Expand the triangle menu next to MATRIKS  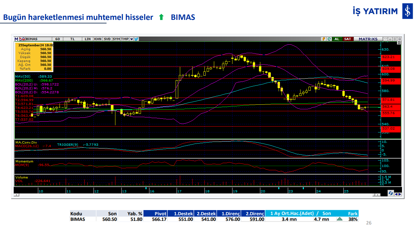point(386,39)
